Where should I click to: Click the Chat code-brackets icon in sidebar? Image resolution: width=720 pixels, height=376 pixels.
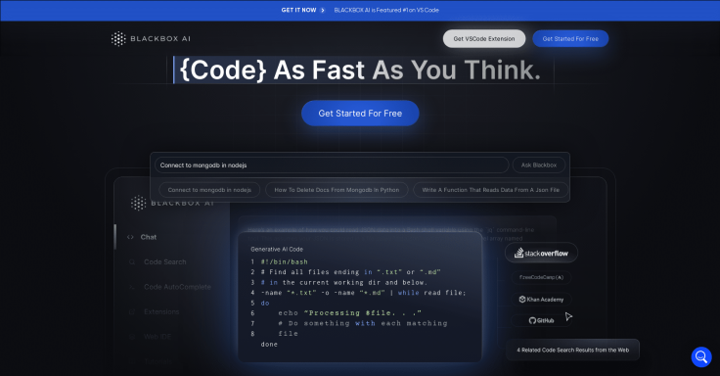coord(130,237)
